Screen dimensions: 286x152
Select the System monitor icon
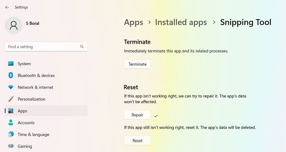tap(11, 64)
